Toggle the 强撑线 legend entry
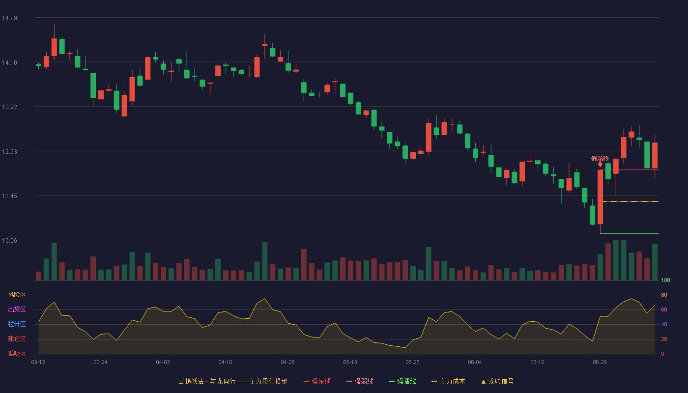The height and width of the screenshot is (393, 688). [402, 381]
